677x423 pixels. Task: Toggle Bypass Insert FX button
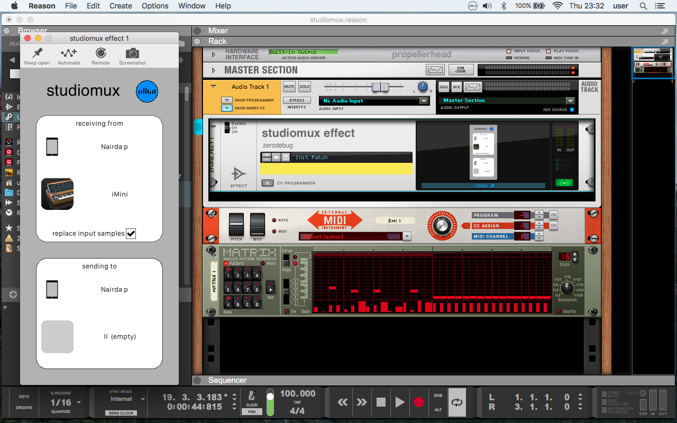[x=297, y=100]
